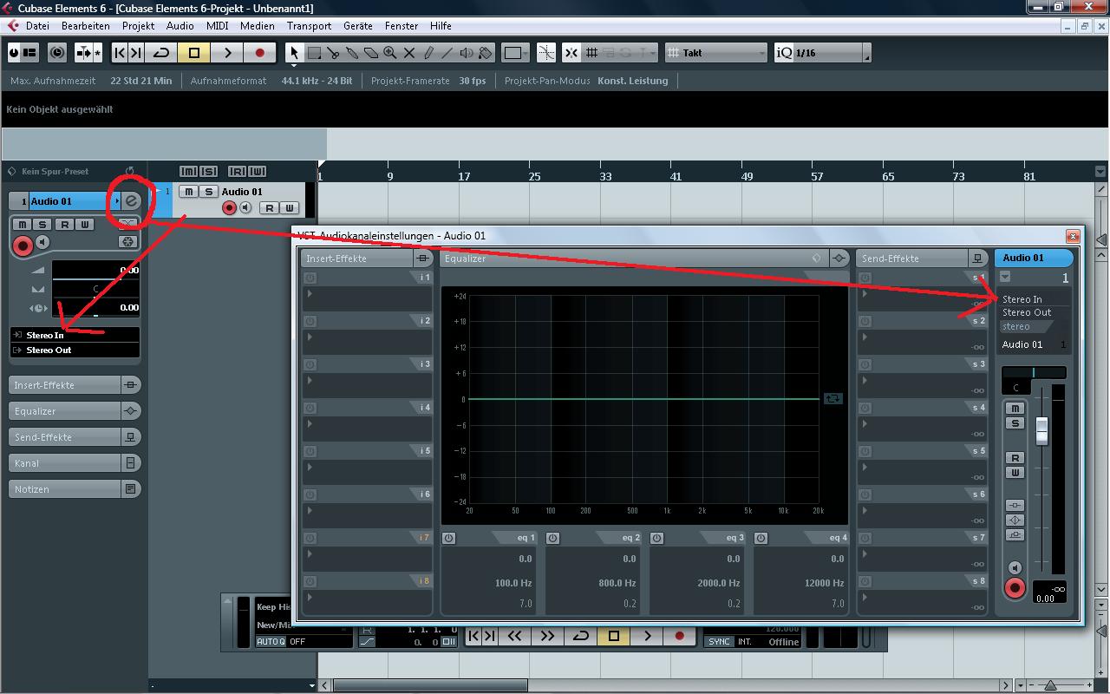This screenshot has width=1110, height=694.
Task: Activate insert slot i 1 power button
Action: coord(310,278)
